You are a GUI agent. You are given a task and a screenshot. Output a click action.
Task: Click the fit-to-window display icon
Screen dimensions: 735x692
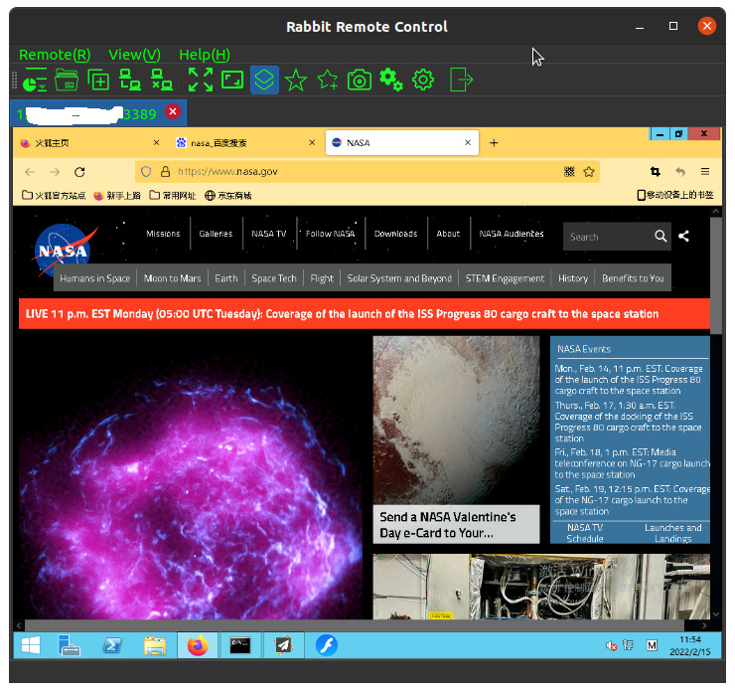(x=232, y=80)
